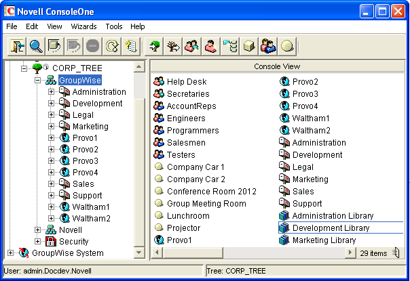410x281 pixels.
Task: Expand the Development node in tree
Action: [x=52, y=104]
